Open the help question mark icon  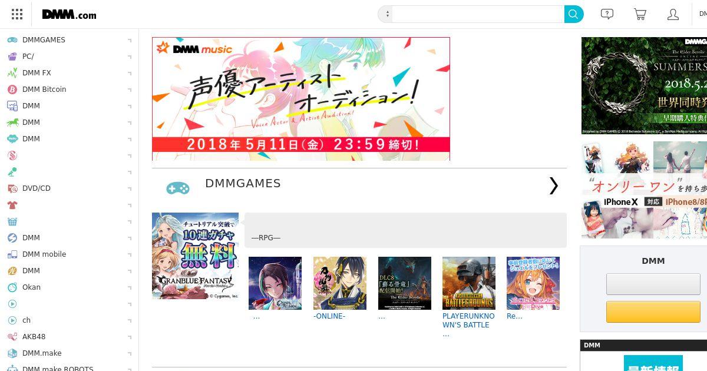pyautogui.click(x=607, y=14)
